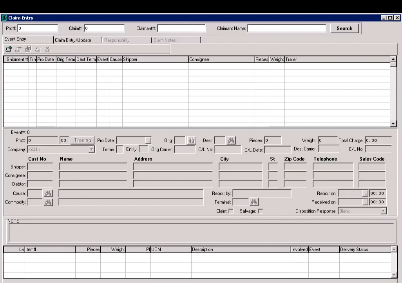The image size is (402, 283).
Task: Click the Delivery Status column header
Action: pos(365,249)
